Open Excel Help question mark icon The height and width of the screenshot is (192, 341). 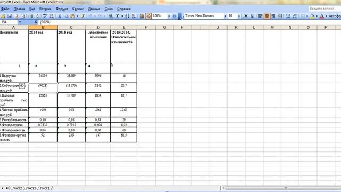tap(175, 16)
